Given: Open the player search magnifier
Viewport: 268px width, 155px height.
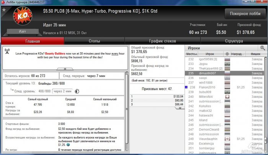Looking at the screenshot, I should tap(263, 48).
